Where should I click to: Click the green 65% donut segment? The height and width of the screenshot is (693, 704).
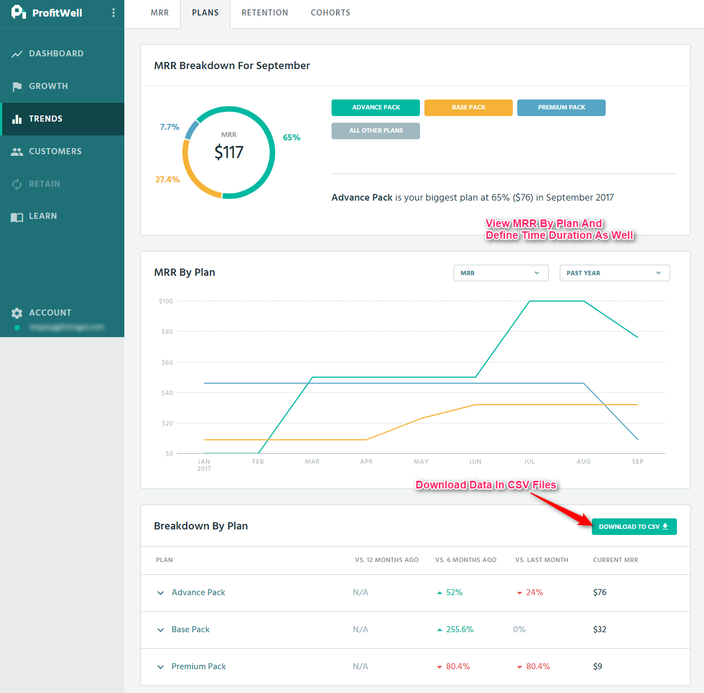tap(272, 152)
